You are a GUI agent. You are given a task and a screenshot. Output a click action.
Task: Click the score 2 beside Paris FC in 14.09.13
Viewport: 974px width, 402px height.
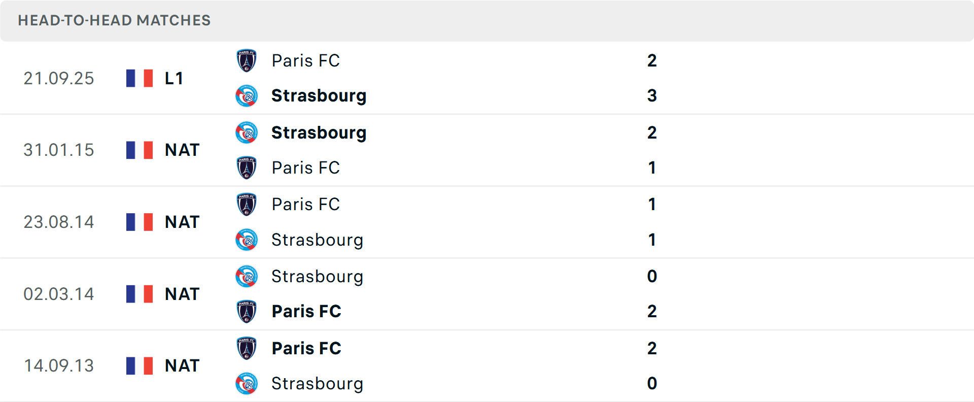point(652,348)
